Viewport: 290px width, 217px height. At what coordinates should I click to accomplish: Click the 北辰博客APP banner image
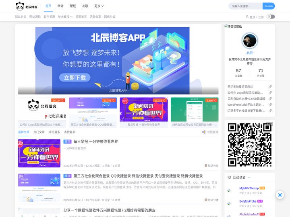click(118, 61)
